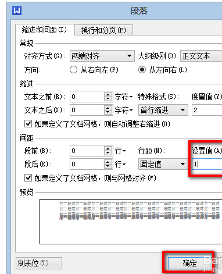This screenshot has height=274, width=222.
Task: Open the 制表位 settings button
Action: [x=39, y=263]
